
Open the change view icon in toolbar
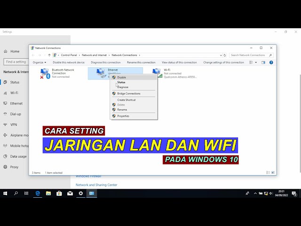tap(251, 63)
